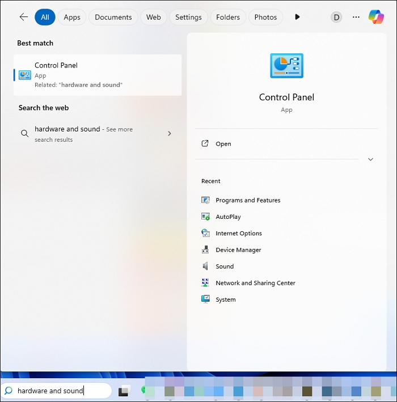Image resolution: width=397 pixels, height=402 pixels.
Task: Click the back arrow in search header
Action: [x=23, y=17]
